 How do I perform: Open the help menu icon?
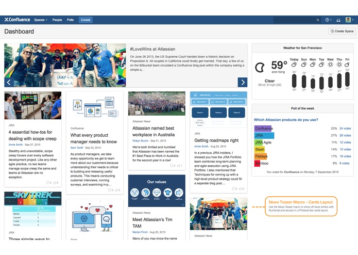pos(328,20)
